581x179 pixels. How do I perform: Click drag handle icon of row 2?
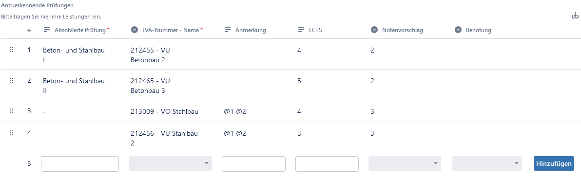tap(12, 80)
